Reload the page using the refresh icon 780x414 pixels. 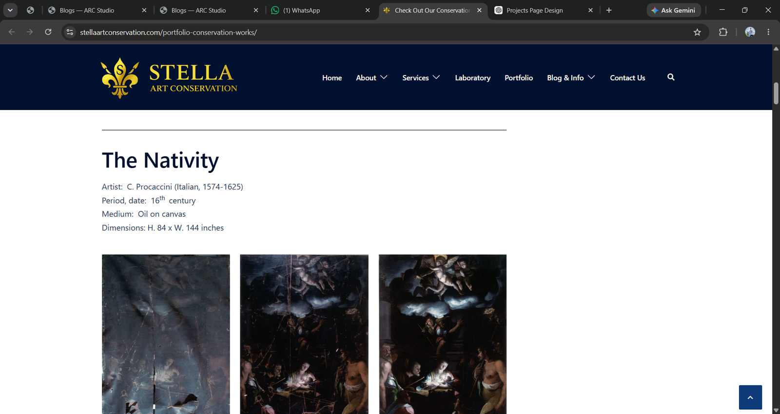[48, 32]
